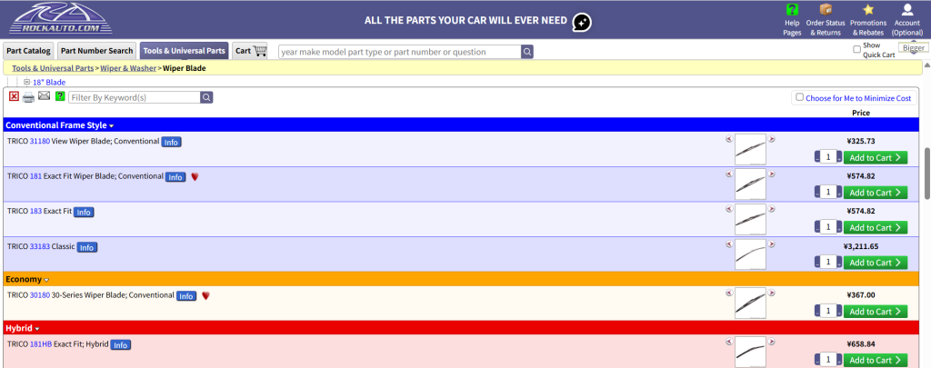The width and height of the screenshot is (931, 368).
Task: Collapse the Economy section arrow
Action: pos(46,280)
